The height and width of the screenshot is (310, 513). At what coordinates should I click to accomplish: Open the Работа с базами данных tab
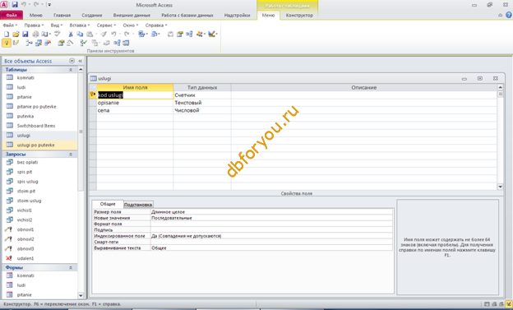[187, 16]
